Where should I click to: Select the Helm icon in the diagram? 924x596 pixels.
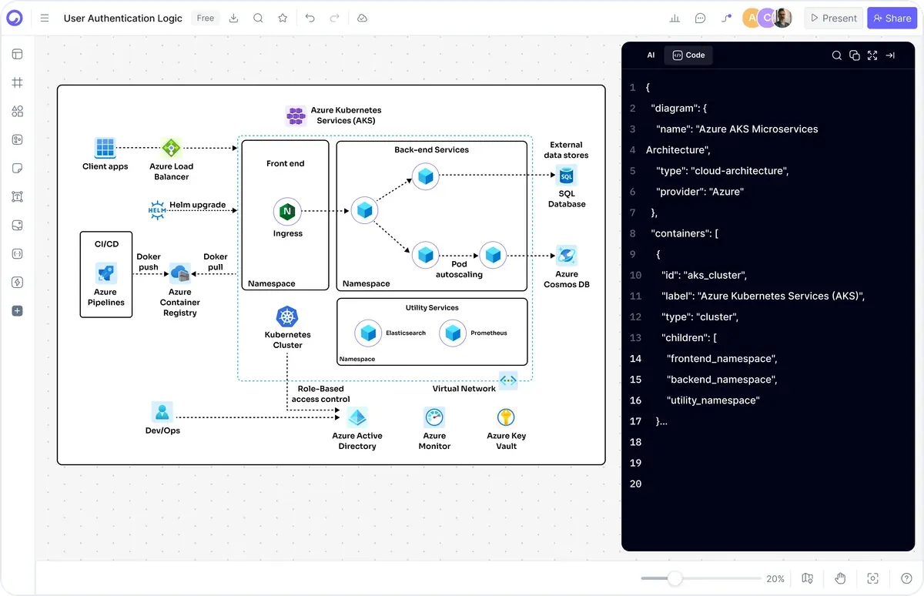pos(157,209)
